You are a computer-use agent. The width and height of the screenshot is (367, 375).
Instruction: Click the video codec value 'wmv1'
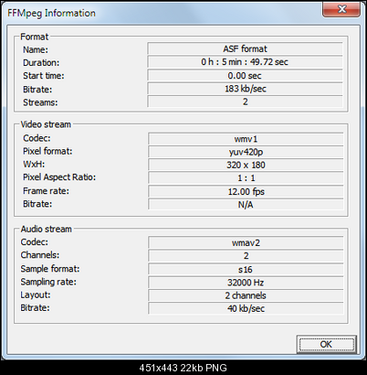pos(246,139)
